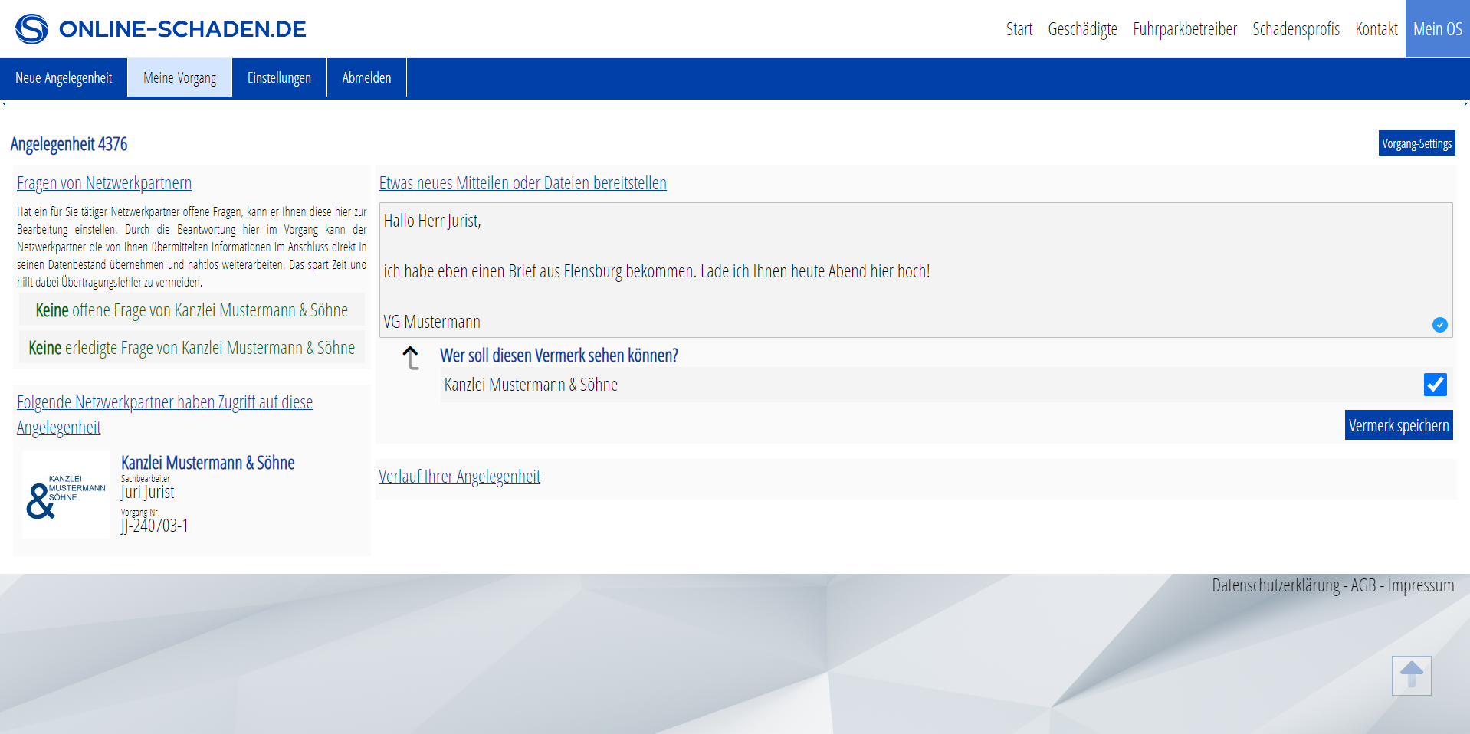Open the Neue Angelegenheit tab
This screenshot has width=1470, height=734.
[64, 78]
